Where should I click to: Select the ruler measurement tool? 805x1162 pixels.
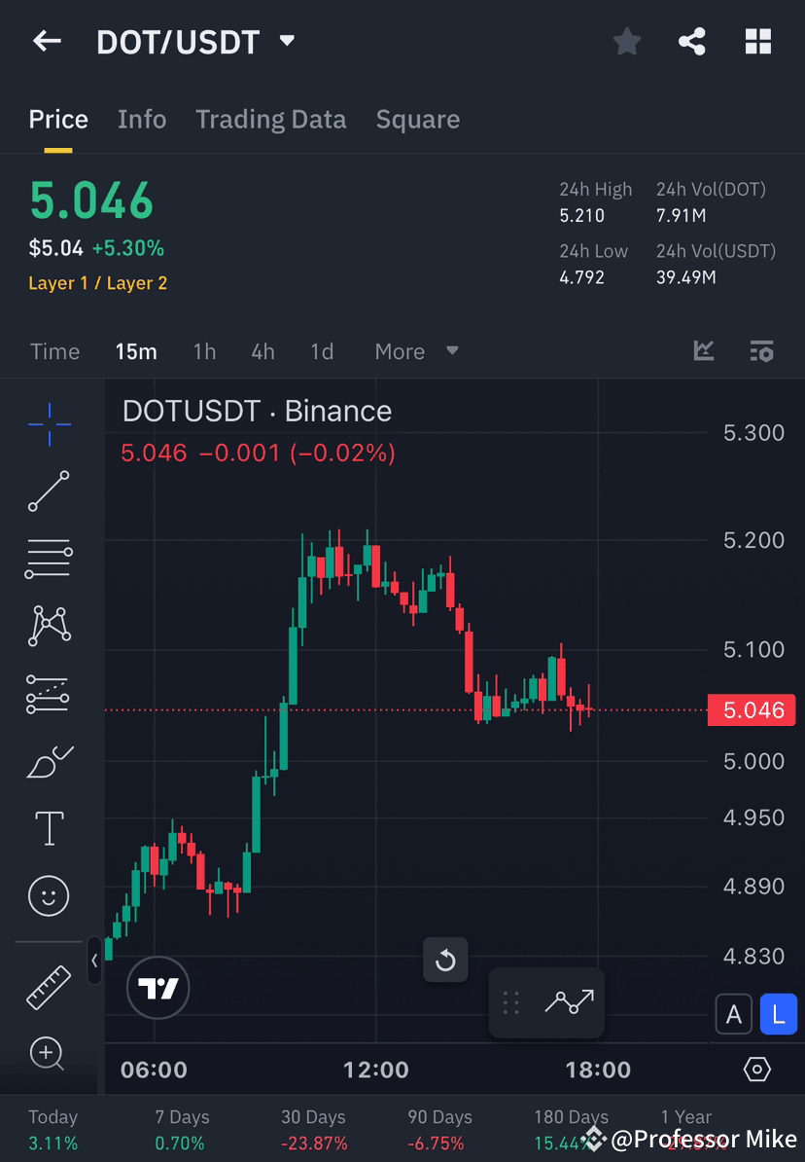click(x=49, y=985)
